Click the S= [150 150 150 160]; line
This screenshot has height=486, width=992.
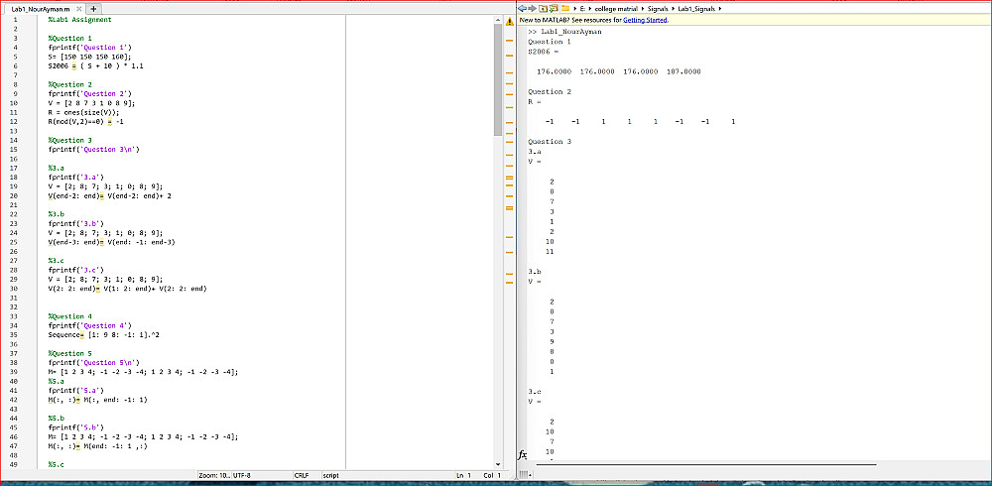(x=90, y=57)
